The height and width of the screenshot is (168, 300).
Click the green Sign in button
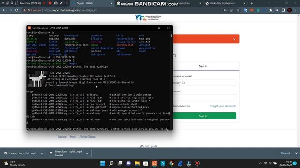pos(204,116)
